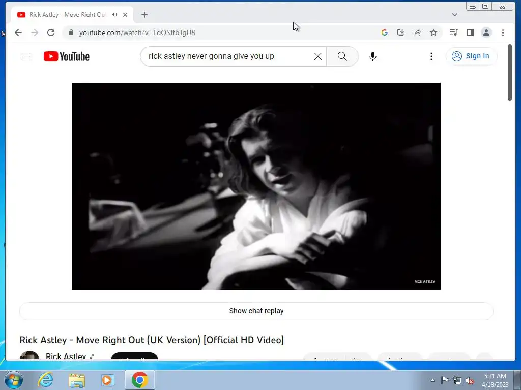Run search with magnifier button

342,56
